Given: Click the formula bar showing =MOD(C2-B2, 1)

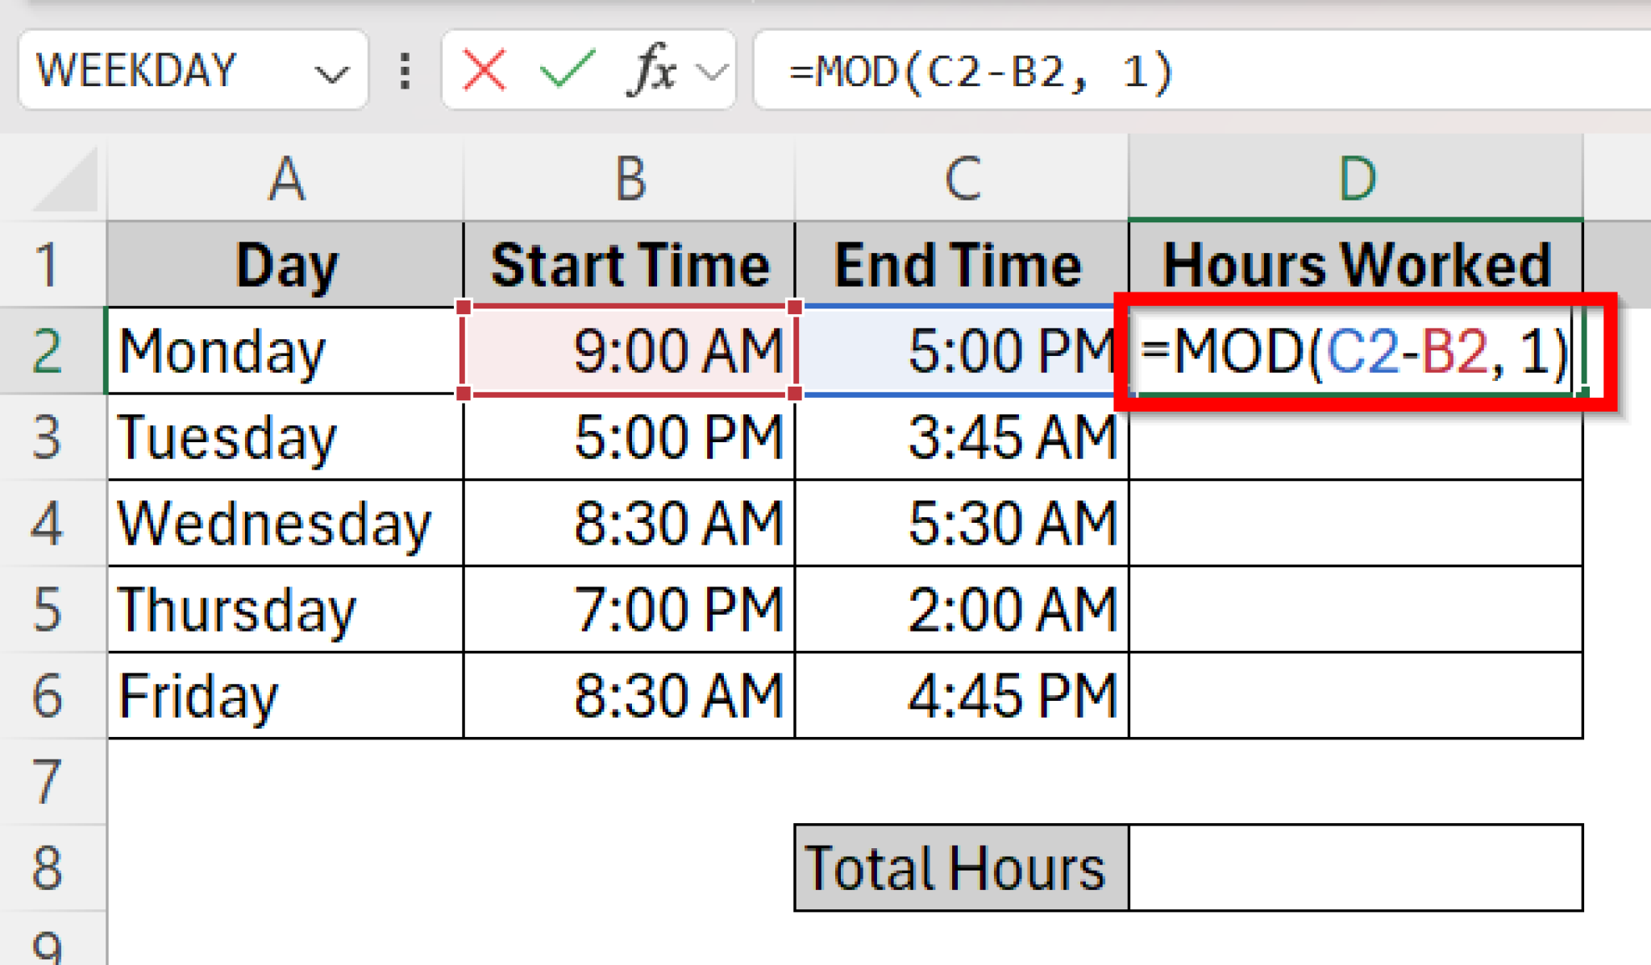Looking at the screenshot, I should tap(967, 71).
